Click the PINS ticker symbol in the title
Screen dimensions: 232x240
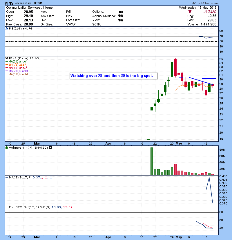pos(9,3)
